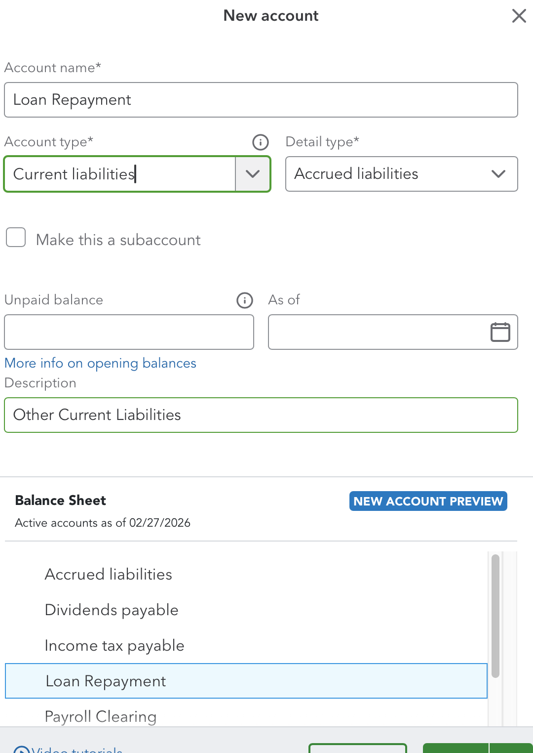Viewport: 533px width, 753px height.
Task: Click the Unpaid balance input field
Action: [129, 332]
